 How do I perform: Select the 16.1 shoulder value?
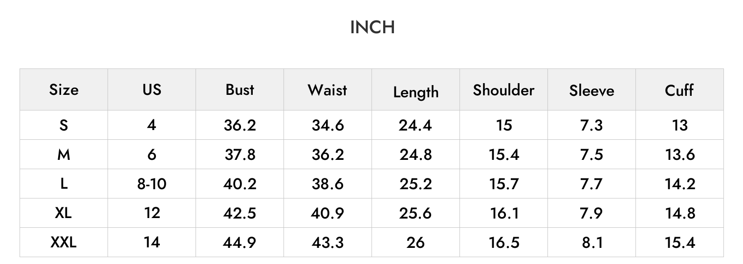[503, 213]
